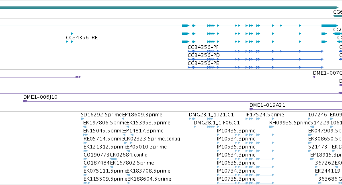Click the purple start arrow of DME1-006J10
This screenshot has height=185, width=342.
click(25, 101)
